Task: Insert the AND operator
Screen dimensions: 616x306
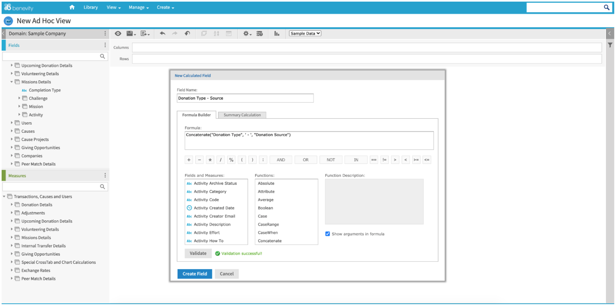Action: pyautogui.click(x=281, y=160)
